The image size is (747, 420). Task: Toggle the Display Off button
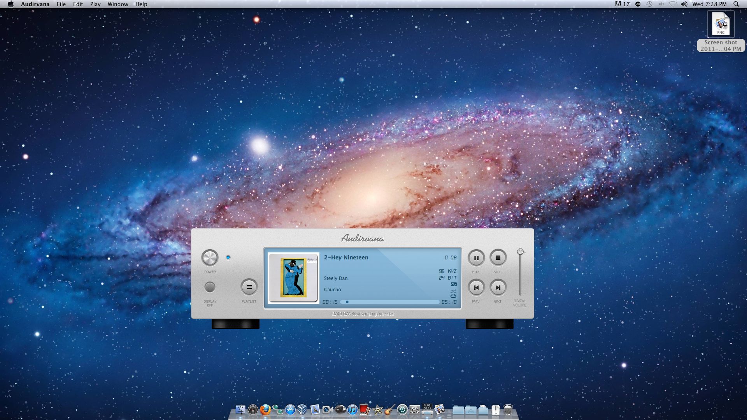pos(210,287)
